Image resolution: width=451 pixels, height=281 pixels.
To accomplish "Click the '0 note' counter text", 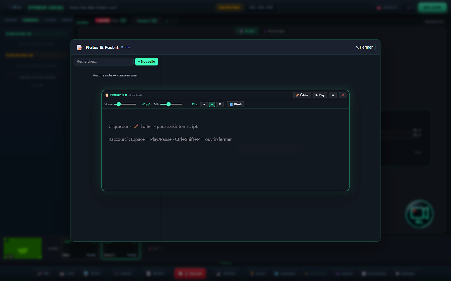I will tap(125, 47).
